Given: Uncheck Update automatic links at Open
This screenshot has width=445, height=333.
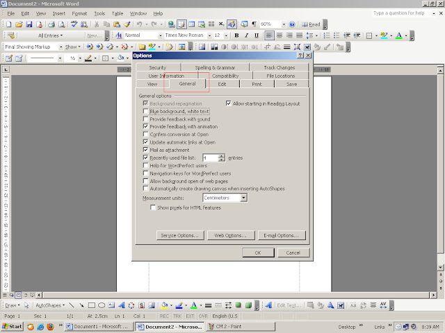Looking at the screenshot, I should pos(145,142).
